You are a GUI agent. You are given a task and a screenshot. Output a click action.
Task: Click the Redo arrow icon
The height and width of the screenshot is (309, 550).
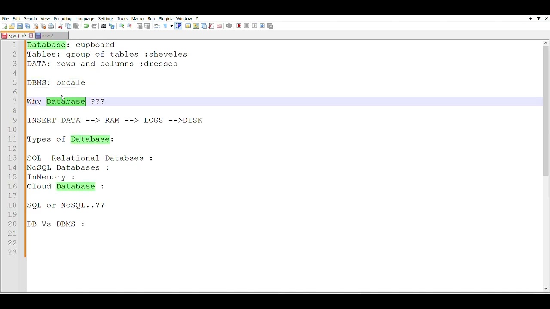(94, 26)
